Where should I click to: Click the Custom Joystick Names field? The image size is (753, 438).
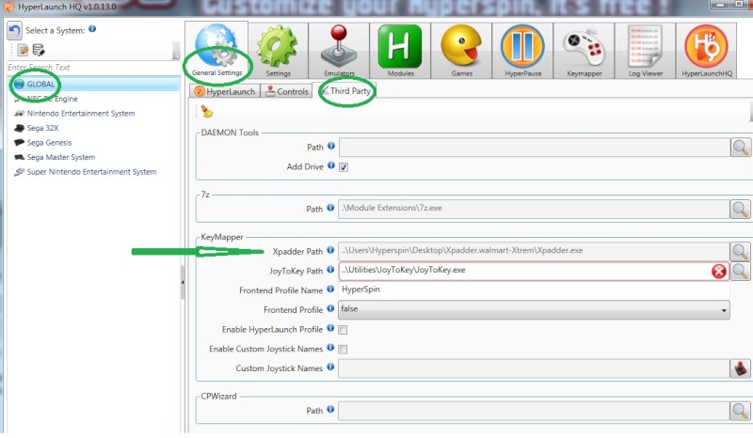tap(534, 368)
